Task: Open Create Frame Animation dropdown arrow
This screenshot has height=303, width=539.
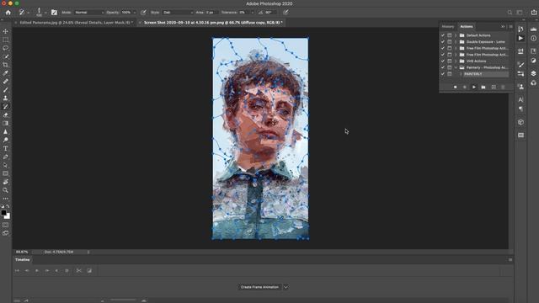Action: point(286,287)
